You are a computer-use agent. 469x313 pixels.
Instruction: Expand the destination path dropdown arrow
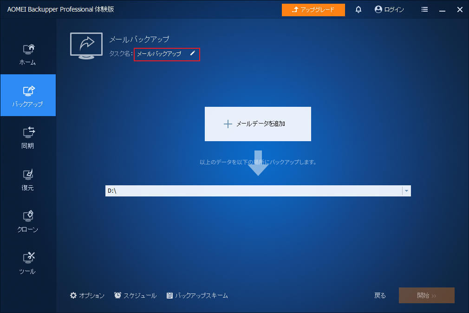(x=406, y=190)
